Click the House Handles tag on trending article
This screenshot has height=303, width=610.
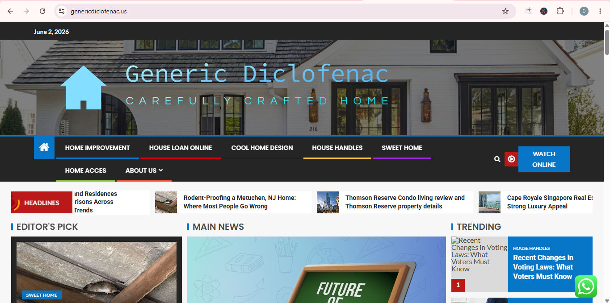(531, 248)
